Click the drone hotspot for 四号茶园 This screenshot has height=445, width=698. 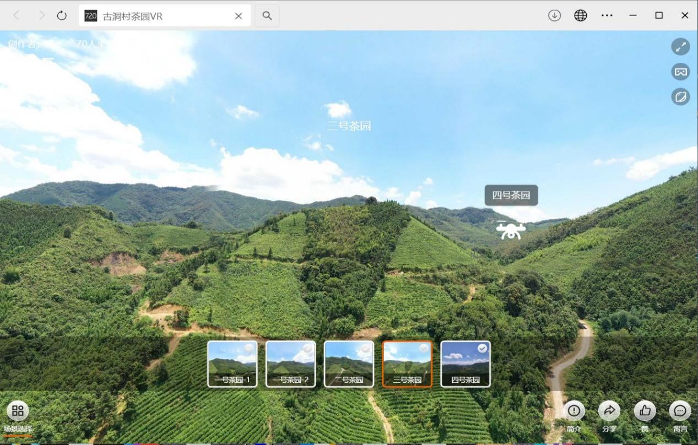[511, 230]
